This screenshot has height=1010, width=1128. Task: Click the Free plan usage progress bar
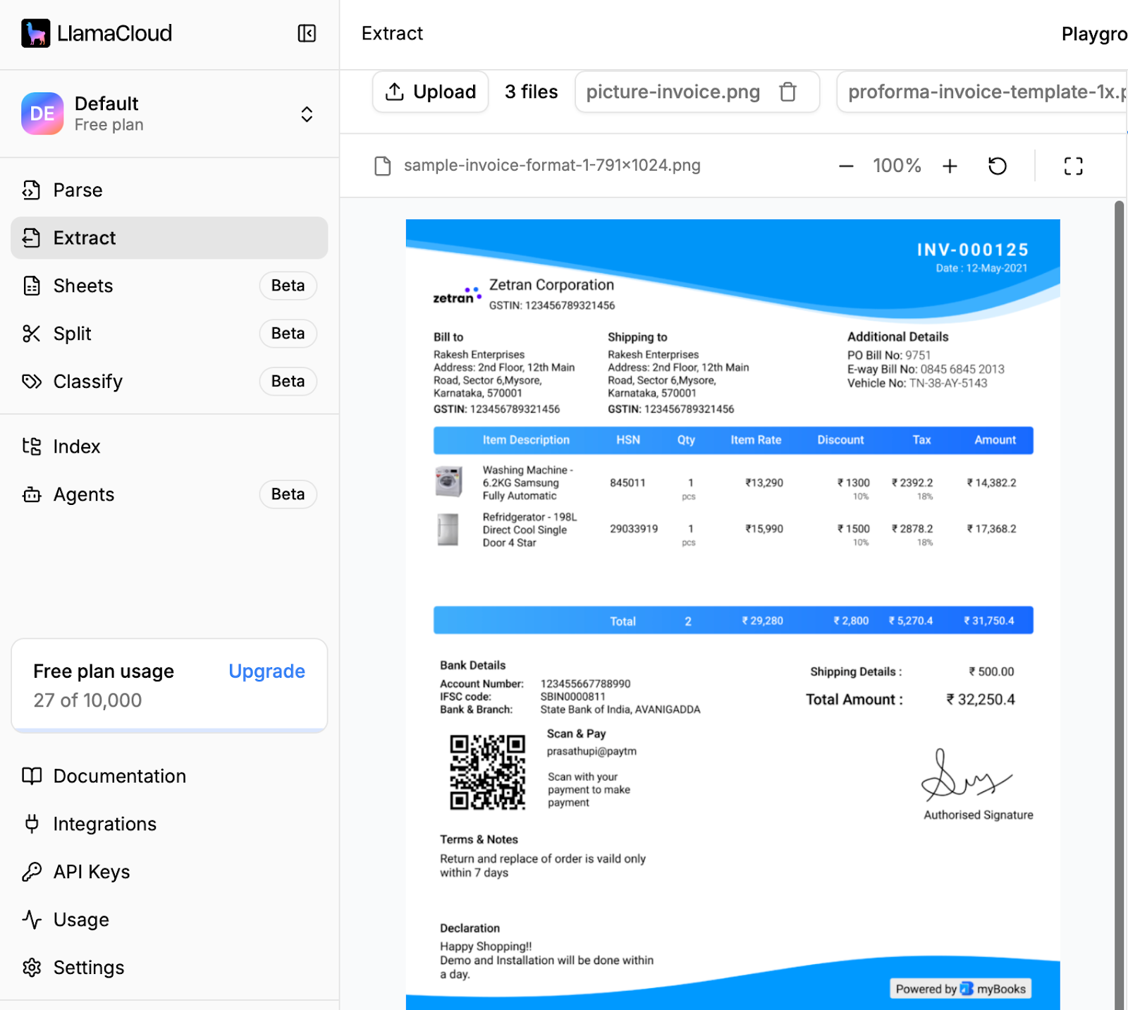pyautogui.click(x=169, y=731)
